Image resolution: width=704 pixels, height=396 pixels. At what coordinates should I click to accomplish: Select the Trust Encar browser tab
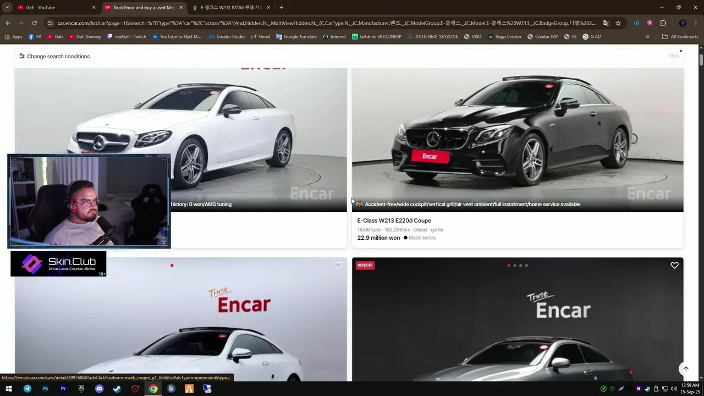(x=144, y=8)
